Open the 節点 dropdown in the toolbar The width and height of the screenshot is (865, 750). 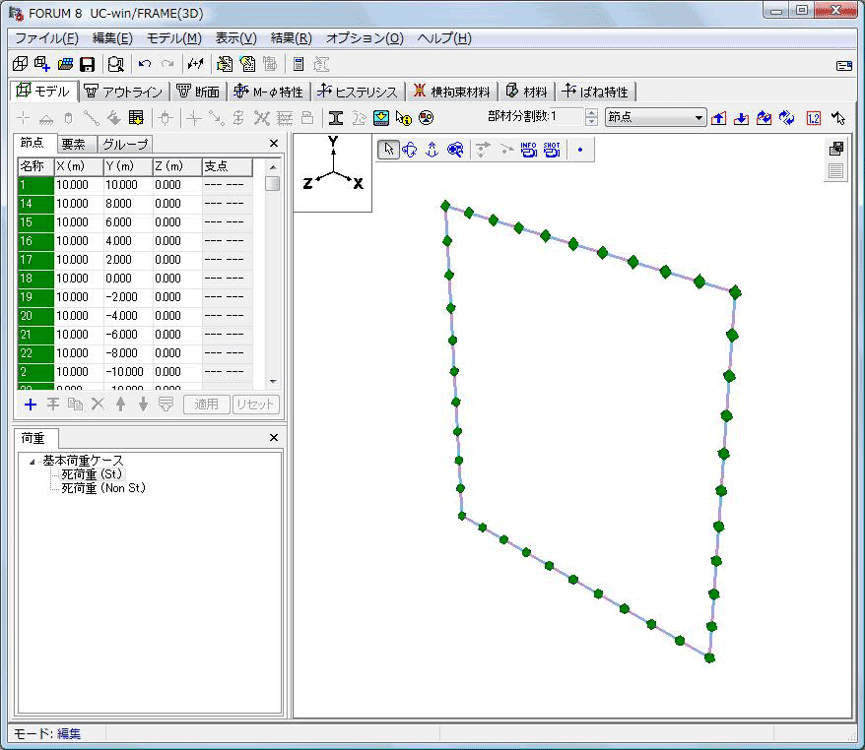point(655,117)
